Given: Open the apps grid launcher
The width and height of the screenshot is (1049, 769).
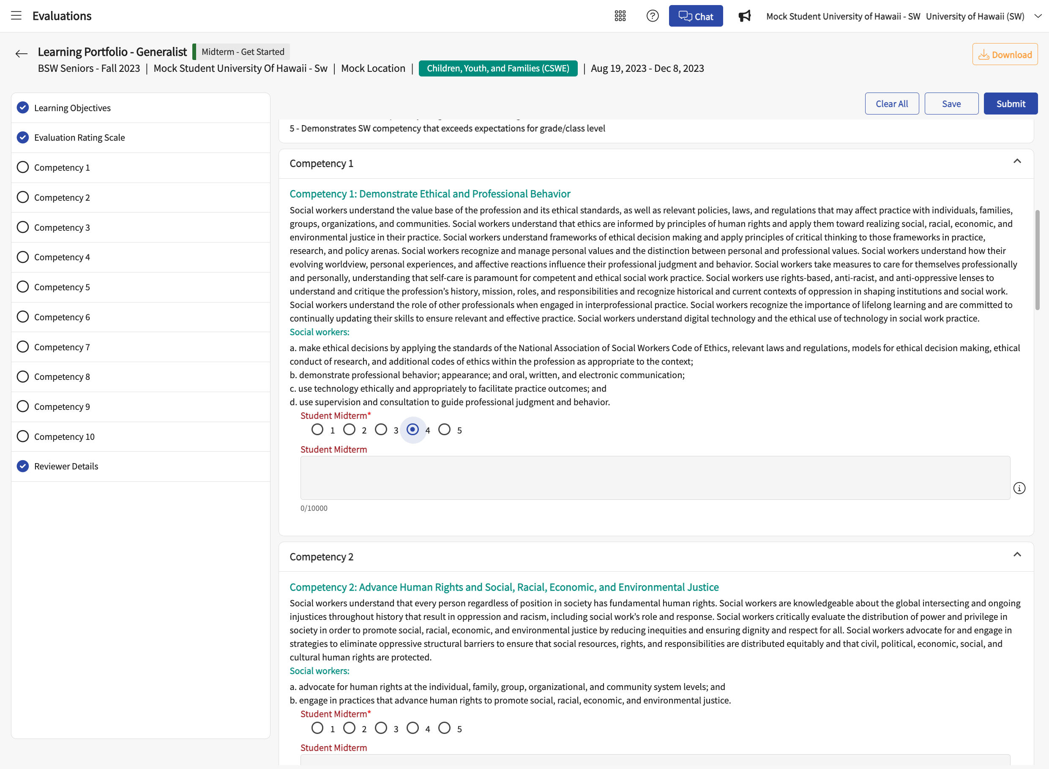Looking at the screenshot, I should [x=620, y=16].
